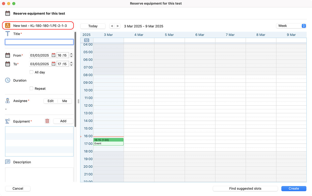This screenshot has width=312, height=196.
Task: Click the 4 Mar column header
Action: coord(139,35)
